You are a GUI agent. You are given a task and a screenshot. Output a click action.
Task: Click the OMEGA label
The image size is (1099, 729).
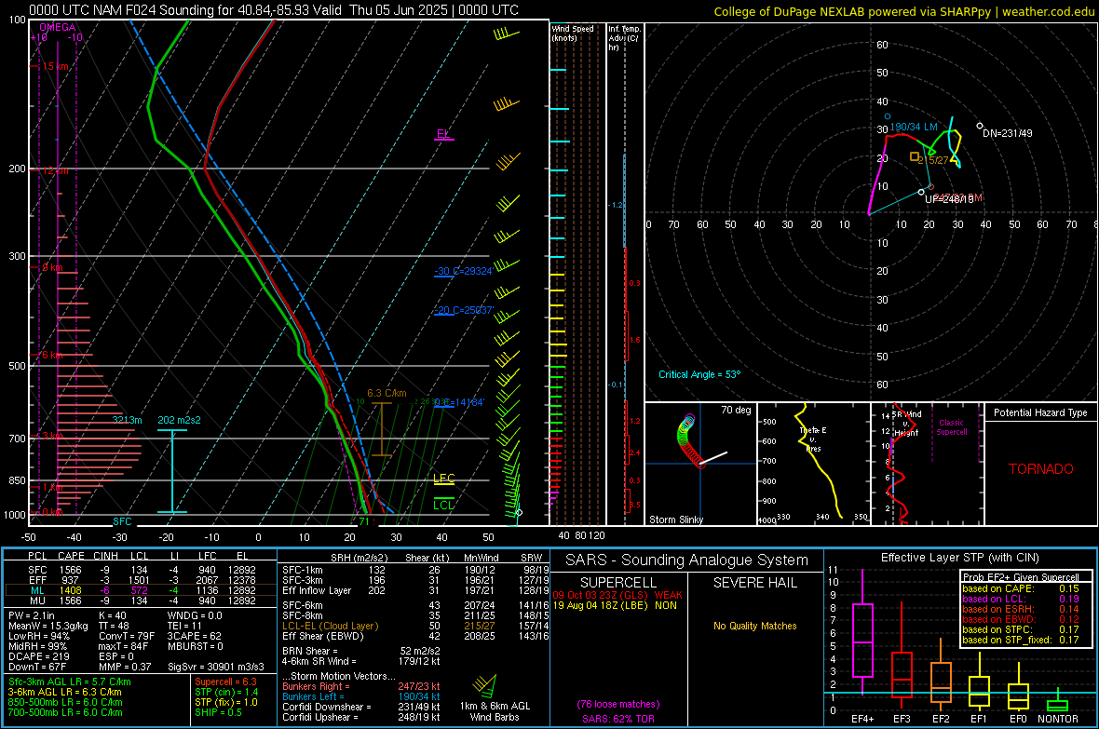[x=57, y=27]
